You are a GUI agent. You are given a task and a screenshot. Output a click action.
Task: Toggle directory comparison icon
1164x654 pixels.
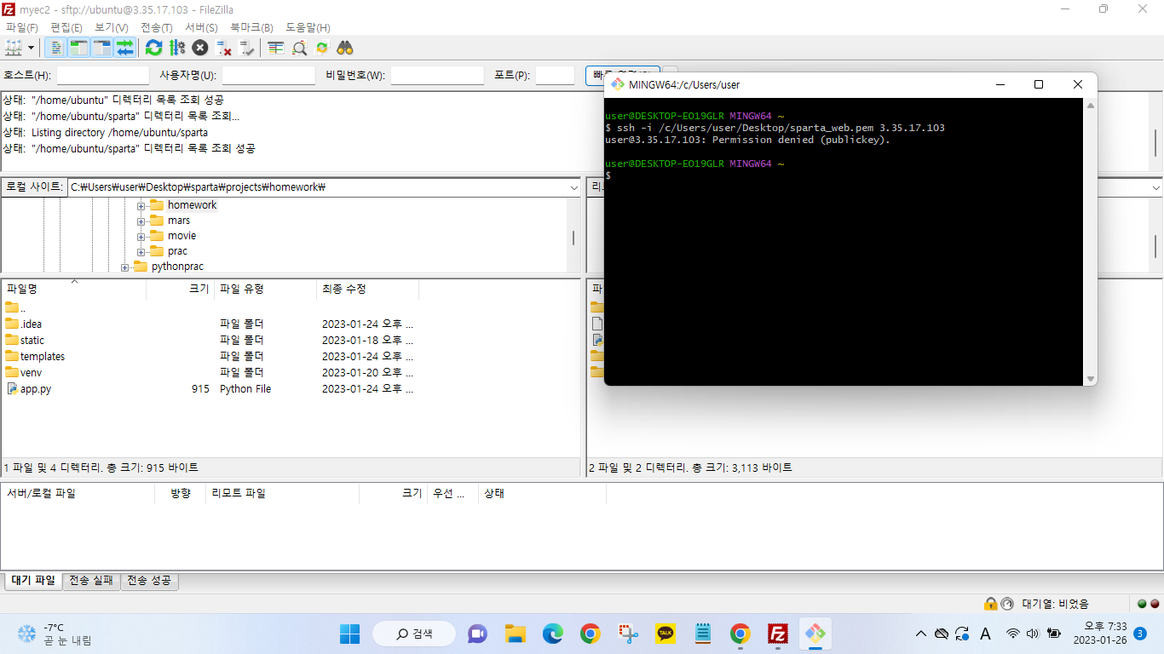tap(299, 48)
